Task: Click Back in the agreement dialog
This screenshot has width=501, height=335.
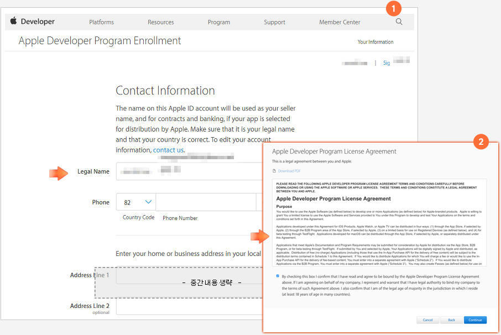Action: pyautogui.click(x=451, y=320)
